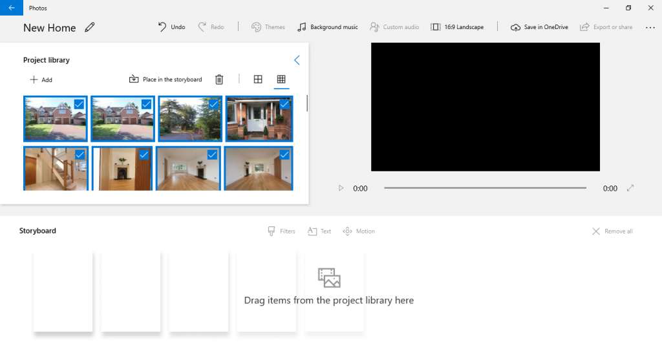Image resolution: width=662 pixels, height=353 pixels.
Task: Expand preview to full screen
Action: coord(630,188)
